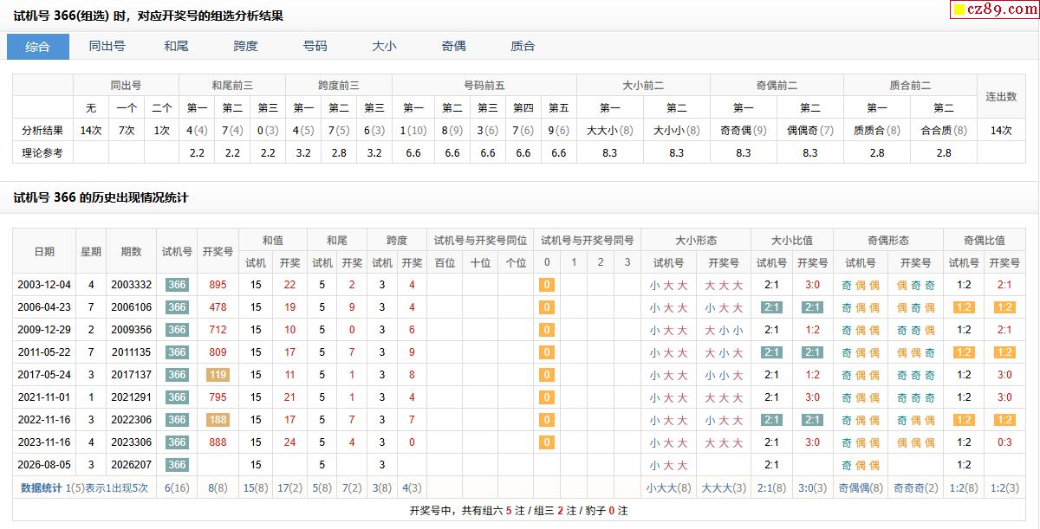
Task: Click the 大小小(8) analysis result
Action: point(677,131)
